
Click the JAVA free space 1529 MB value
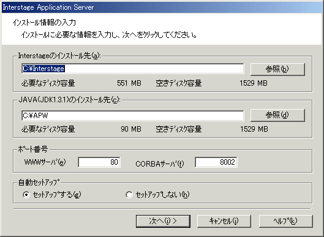pos(254,129)
